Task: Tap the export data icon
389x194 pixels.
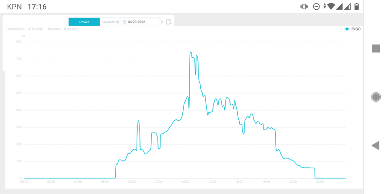Action: [169, 22]
